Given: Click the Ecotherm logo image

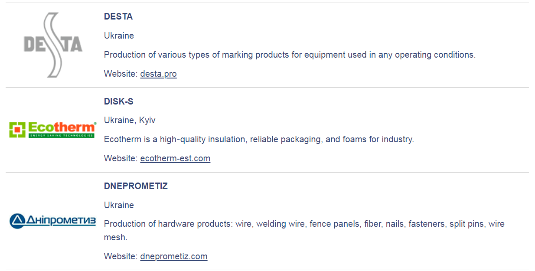Looking at the screenshot, I should 52,130.
